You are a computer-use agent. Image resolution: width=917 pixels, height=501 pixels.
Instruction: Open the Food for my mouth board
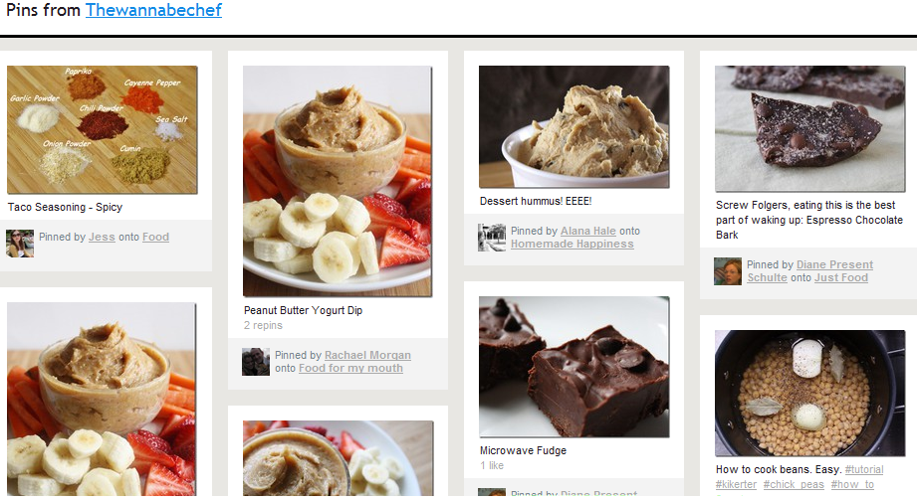[350, 369]
